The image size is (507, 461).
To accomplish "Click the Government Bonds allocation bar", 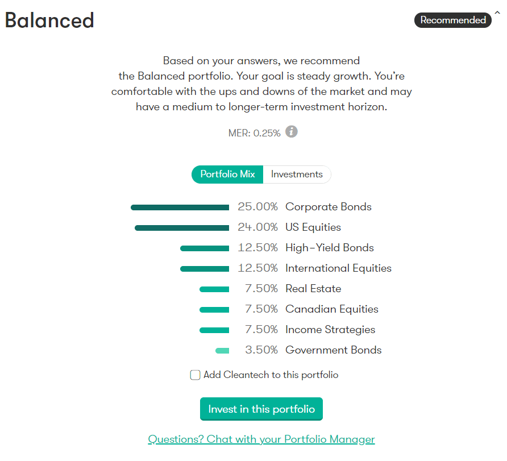I will click(x=222, y=350).
